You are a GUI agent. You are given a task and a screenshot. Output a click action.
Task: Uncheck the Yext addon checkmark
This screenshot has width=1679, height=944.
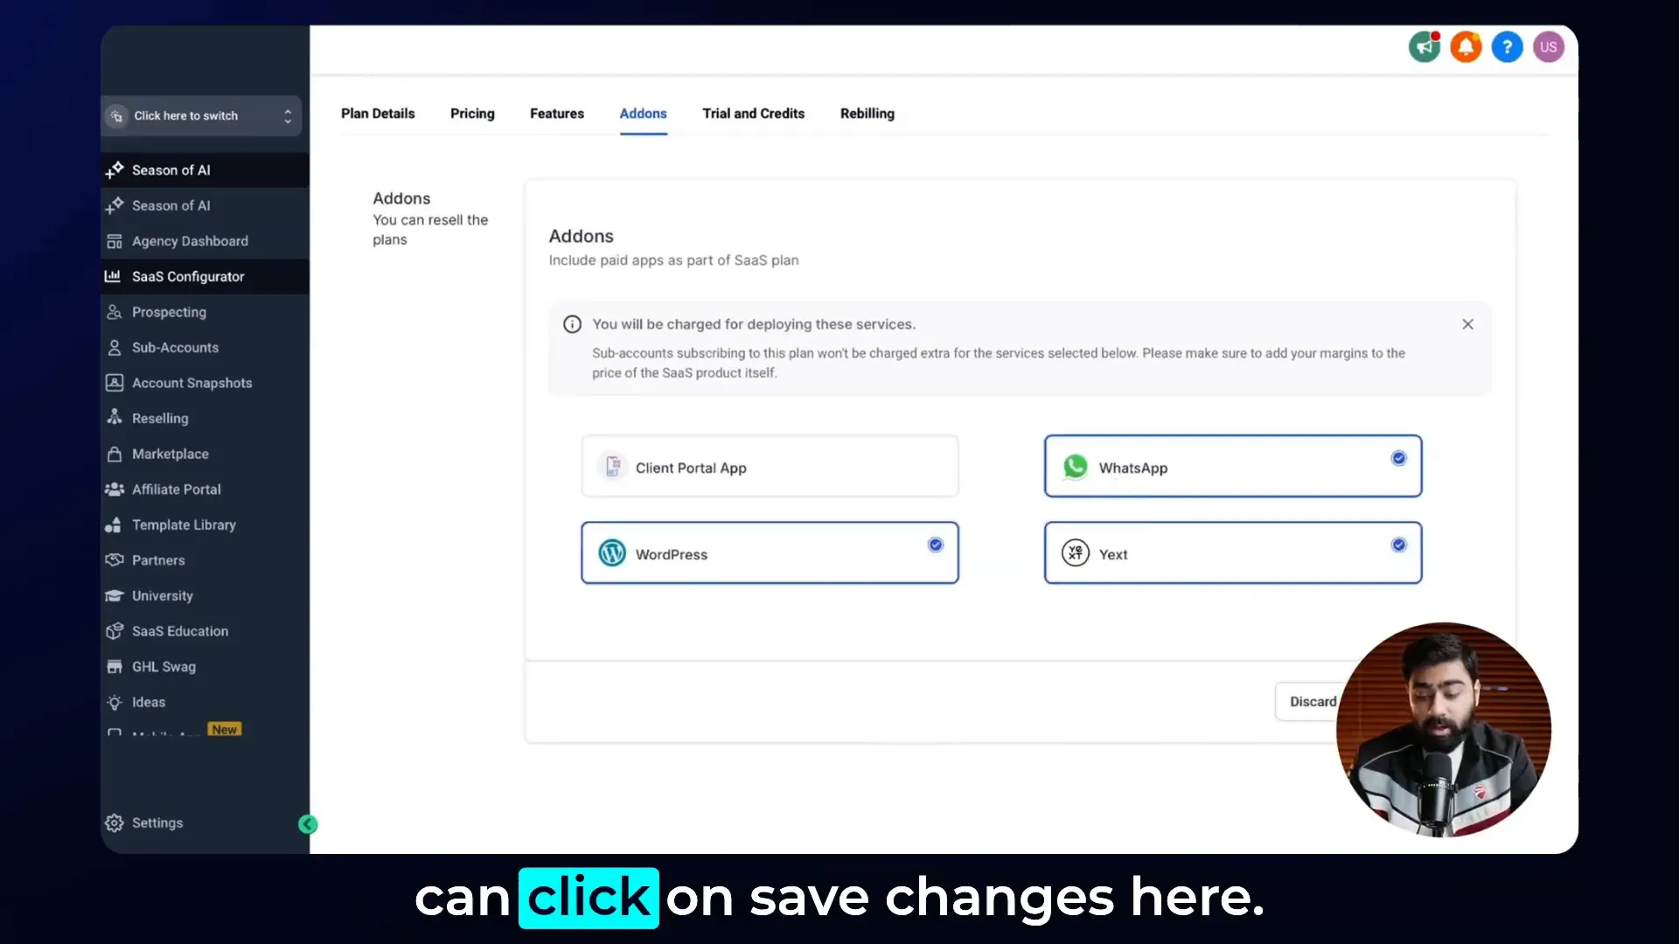(1398, 545)
